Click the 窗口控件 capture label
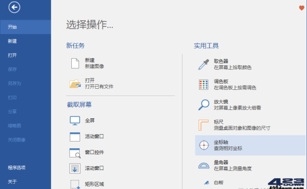Image resolution: width=307 pixels, height=189 pixels. [x=95, y=152]
